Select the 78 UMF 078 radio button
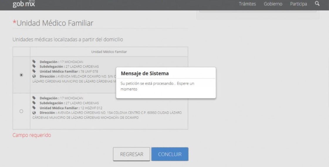 coord(21,75)
